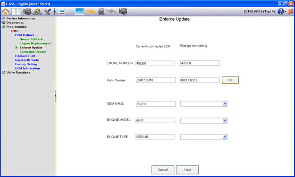Expand the ENGINE MODEL change dropdown
Image resolution: width=295 pixels, height=177 pixels.
[x=204, y=120]
